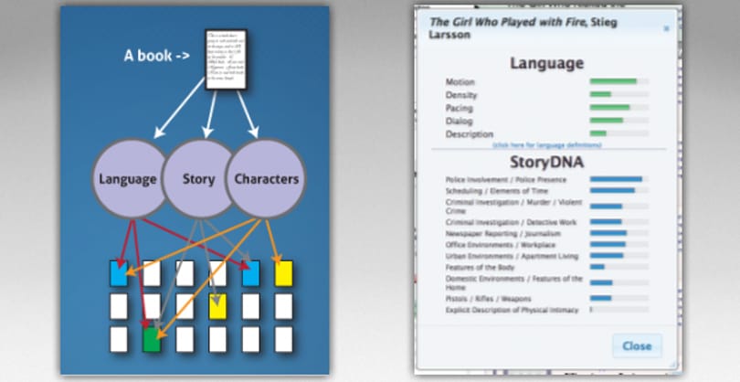Click the 'StoryDNA' section heading
Viewport: 740px width, 382px height.
coord(547,163)
